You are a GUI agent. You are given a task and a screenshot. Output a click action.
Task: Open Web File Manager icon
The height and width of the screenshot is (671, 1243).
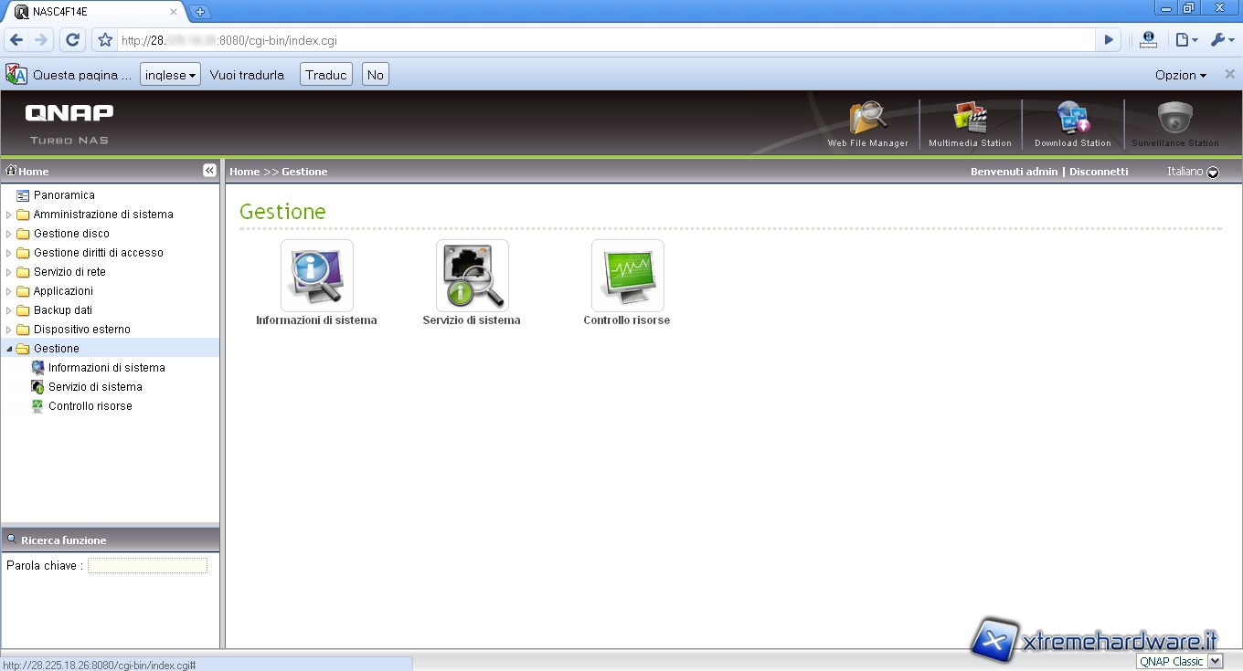867,121
